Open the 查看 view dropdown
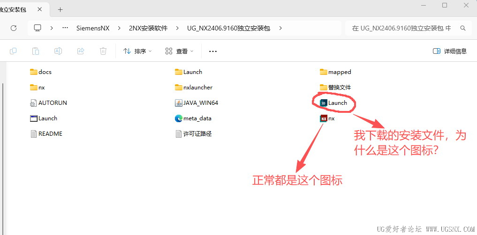 coord(179,51)
